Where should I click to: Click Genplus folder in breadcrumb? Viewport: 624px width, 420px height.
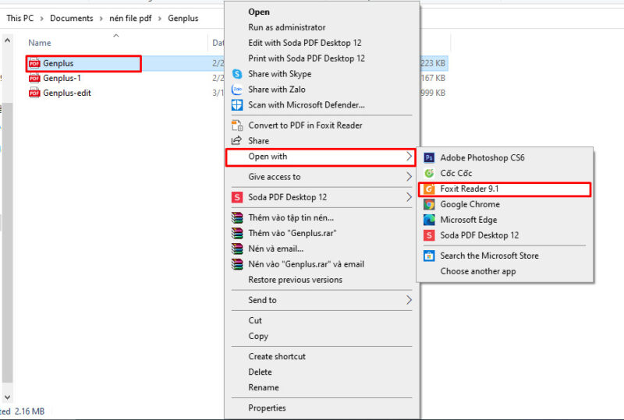183,18
